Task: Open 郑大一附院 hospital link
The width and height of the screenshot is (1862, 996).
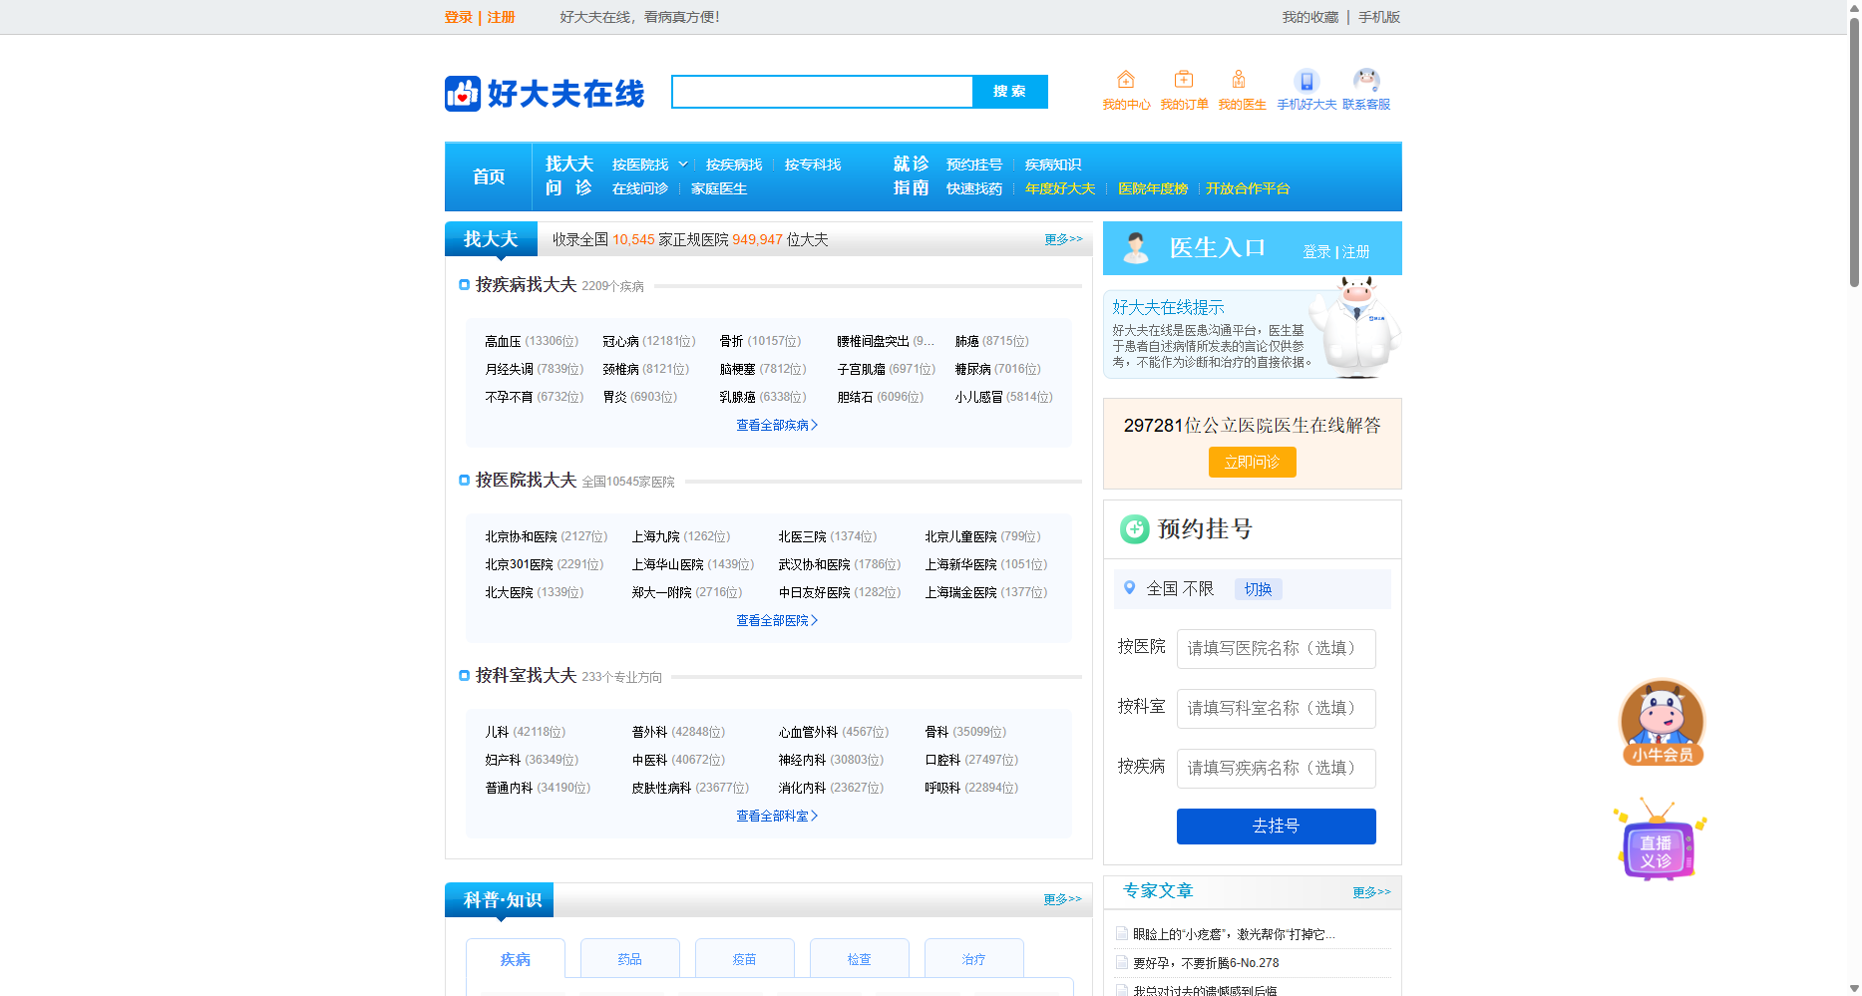Action: (661, 592)
